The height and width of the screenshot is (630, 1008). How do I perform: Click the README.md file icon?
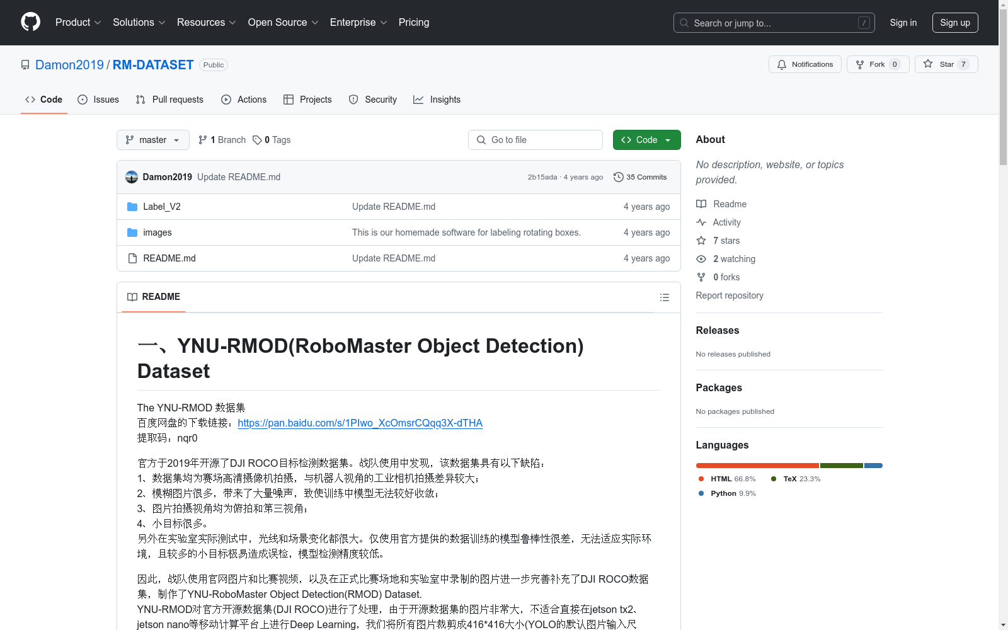(x=132, y=258)
